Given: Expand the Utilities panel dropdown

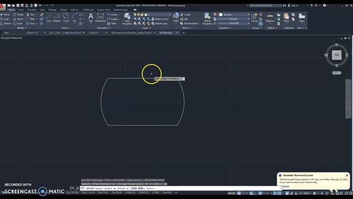Looking at the screenshot, I should pos(272,28).
